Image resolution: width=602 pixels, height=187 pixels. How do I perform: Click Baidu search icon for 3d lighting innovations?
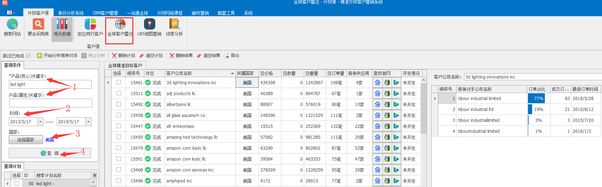(378, 83)
